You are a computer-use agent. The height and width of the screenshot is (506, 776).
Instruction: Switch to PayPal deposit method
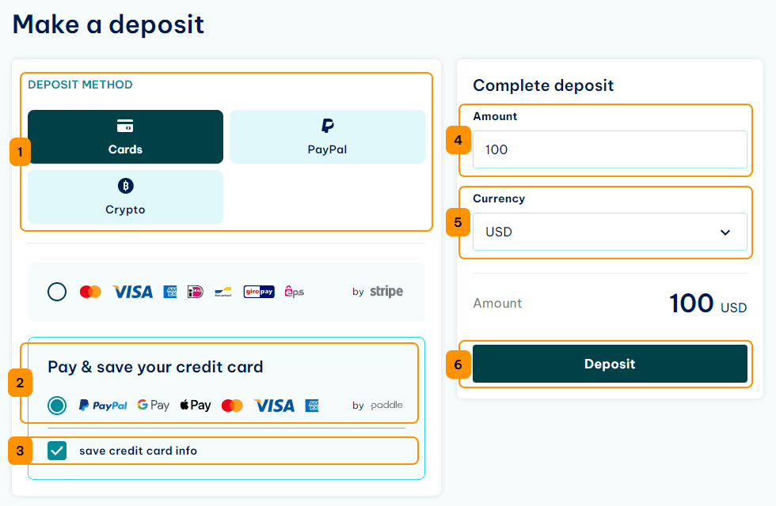tap(327, 137)
